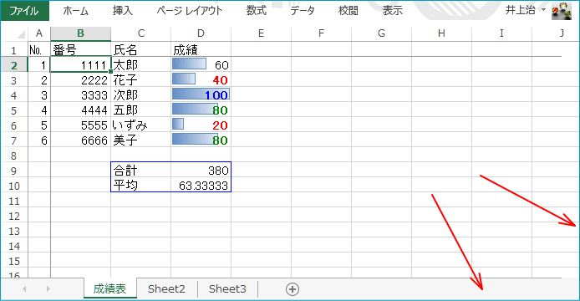The height and width of the screenshot is (301, 580).
Task: Click the No. header cell
Action: point(39,49)
